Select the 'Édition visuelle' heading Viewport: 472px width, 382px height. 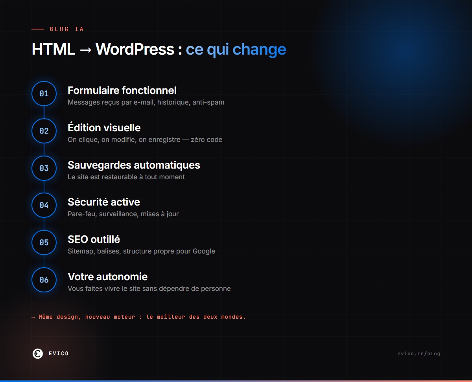(x=104, y=128)
